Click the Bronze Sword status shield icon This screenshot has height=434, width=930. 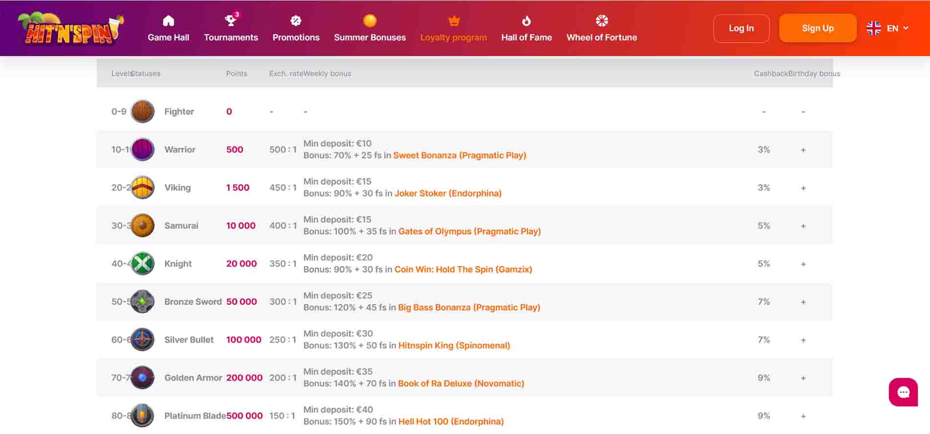tap(142, 302)
